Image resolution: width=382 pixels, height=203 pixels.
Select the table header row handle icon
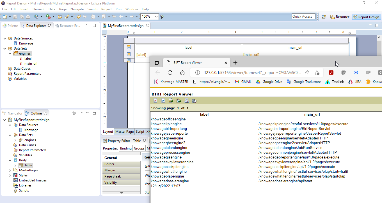(129, 47)
